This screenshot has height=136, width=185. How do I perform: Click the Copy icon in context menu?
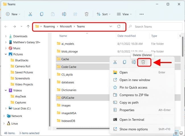pyautogui.click(x=124, y=62)
